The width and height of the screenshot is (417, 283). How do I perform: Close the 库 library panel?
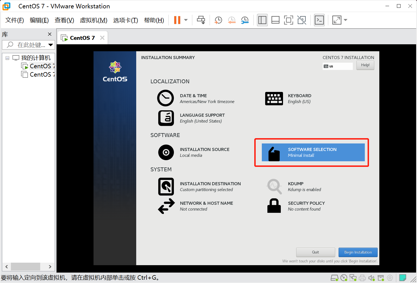(x=50, y=34)
